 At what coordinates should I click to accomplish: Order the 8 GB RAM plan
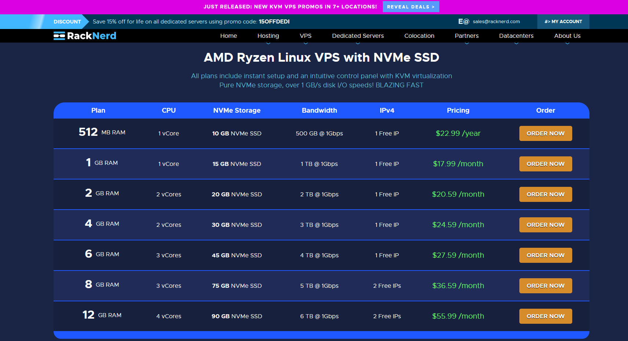[x=546, y=286]
